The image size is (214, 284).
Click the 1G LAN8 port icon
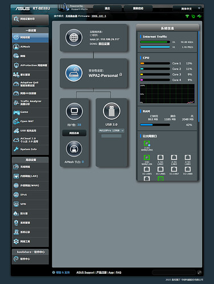[188, 169]
